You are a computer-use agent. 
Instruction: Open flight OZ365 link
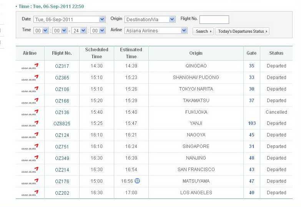click(x=62, y=78)
